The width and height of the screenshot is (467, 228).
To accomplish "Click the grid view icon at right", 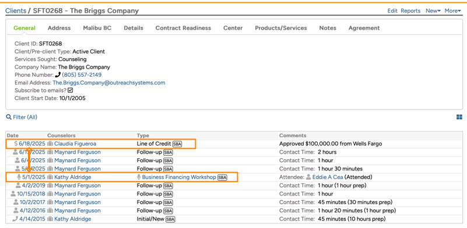I will coord(459,117).
